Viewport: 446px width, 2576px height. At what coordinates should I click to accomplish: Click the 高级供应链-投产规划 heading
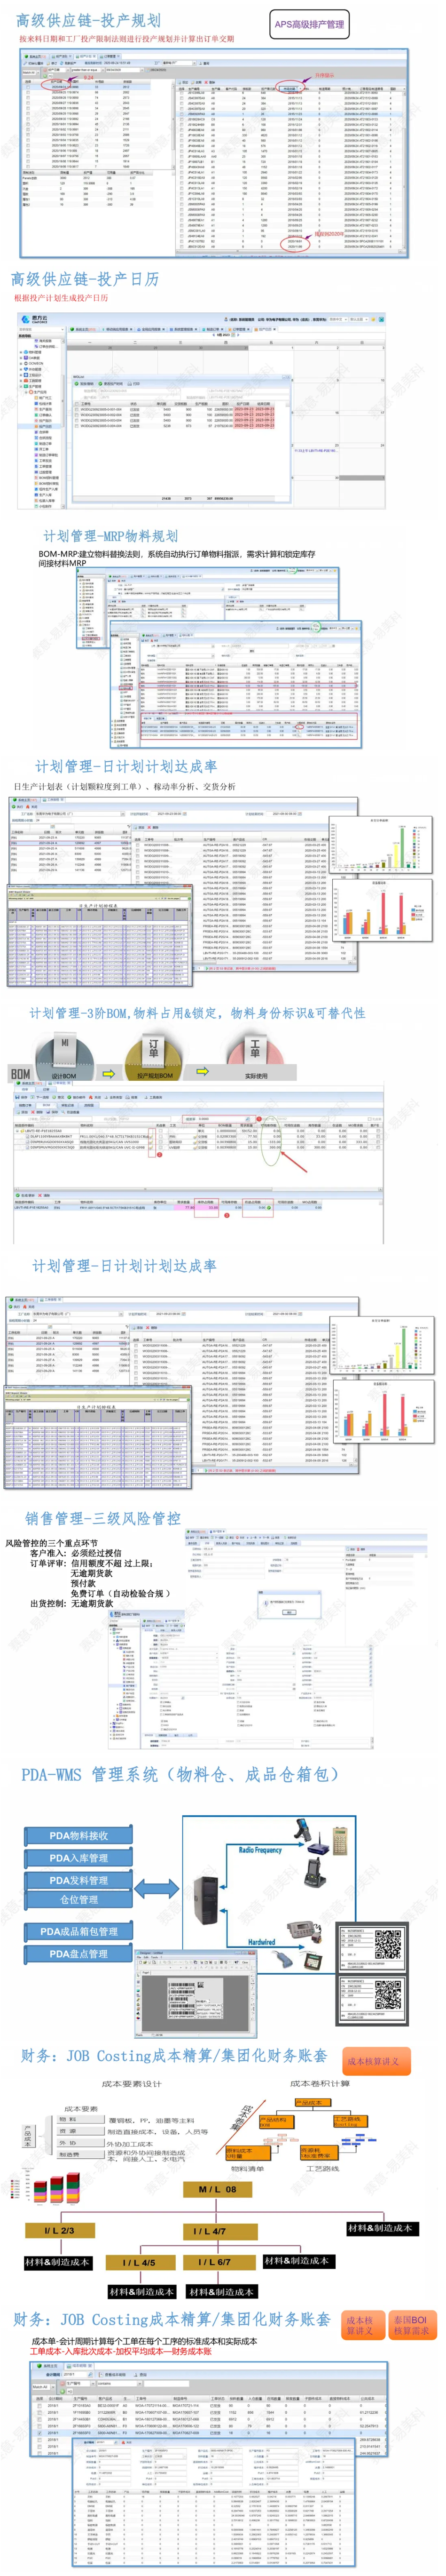(x=88, y=20)
